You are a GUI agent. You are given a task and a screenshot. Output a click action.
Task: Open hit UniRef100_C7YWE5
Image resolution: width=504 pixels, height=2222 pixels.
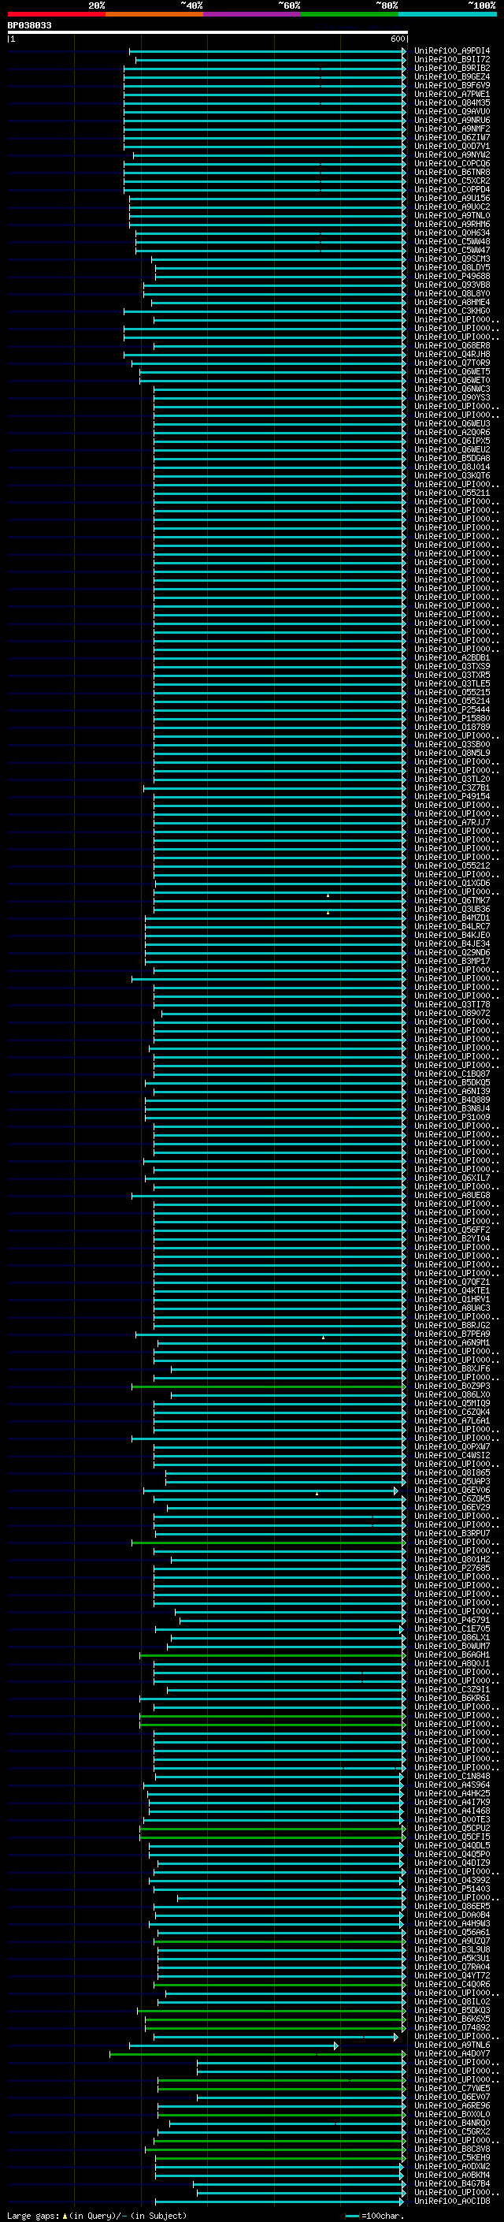click(x=451, y=2088)
